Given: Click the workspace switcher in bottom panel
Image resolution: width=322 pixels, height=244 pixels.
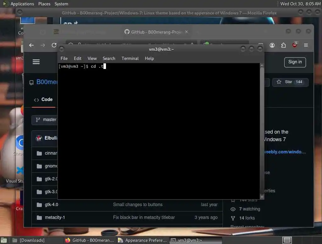Looking at the screenshot, I should [287, 240].
